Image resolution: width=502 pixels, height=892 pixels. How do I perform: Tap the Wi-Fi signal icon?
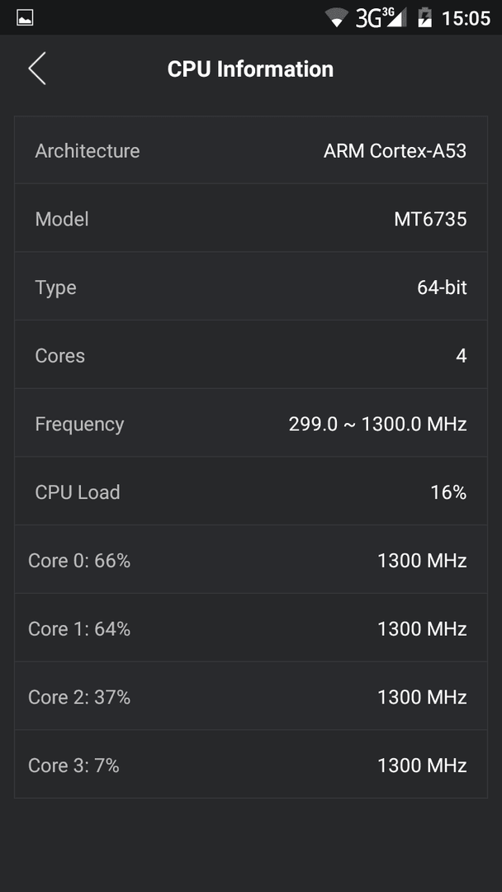tap(337, 18)
